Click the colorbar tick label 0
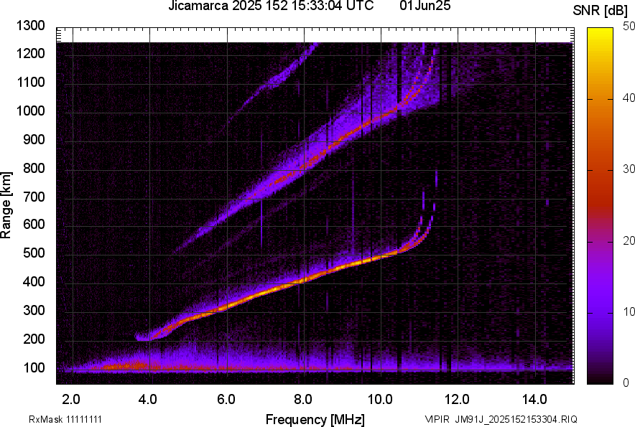The image size is (635, 427). coord(626,383)
